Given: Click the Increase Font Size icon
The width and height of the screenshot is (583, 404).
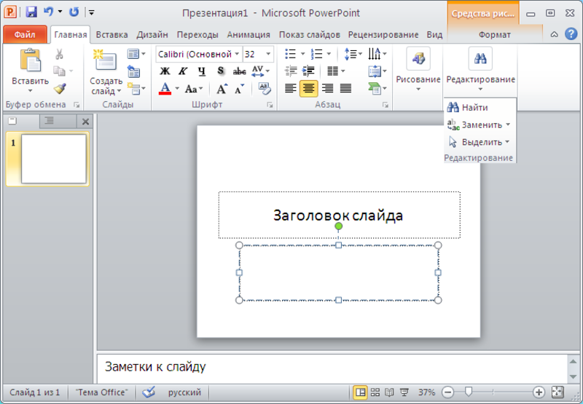Looking at the screenshot, I should click(x=222, y=89).
